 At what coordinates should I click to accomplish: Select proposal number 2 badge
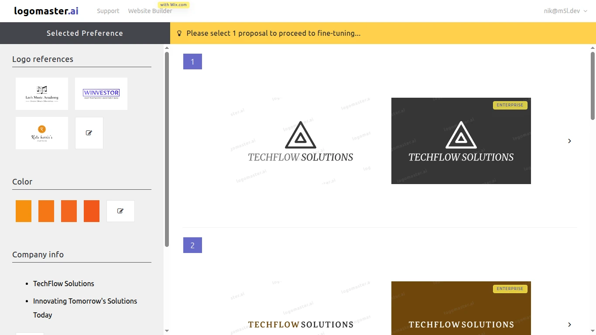point(192,245)
